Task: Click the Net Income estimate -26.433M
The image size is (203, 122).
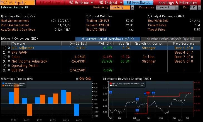Action: tap(78, 61)
